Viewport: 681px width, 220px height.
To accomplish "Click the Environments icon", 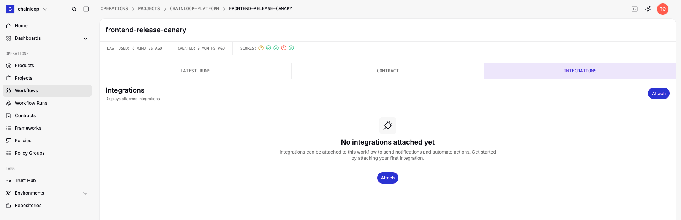I will point(9,193).
